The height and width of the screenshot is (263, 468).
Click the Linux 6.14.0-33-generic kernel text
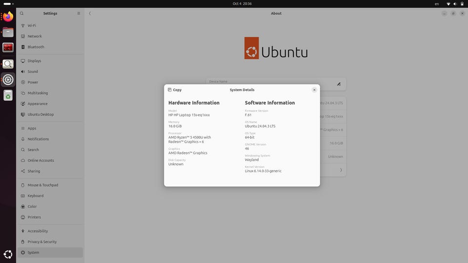tap(263, 171)
